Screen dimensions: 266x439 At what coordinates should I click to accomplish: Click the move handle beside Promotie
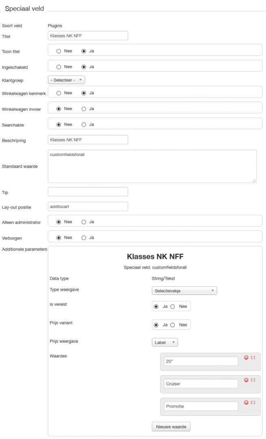coord(253,402)
